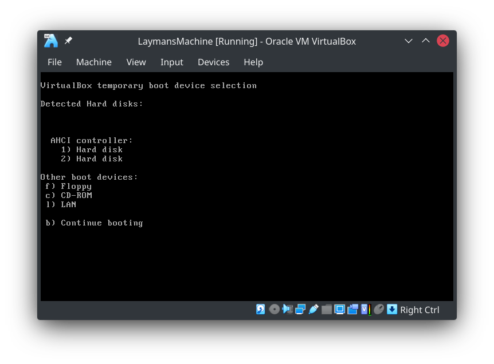Maximize the VirtualBox window
The height and width of the screenshot is (364, 494).
click(x=426, y=41)
